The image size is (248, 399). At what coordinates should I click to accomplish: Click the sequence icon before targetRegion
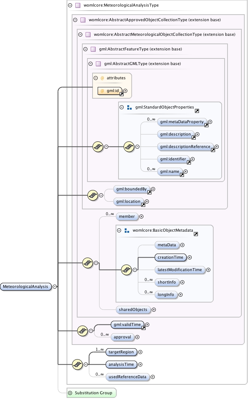click(x=78, y=364)
